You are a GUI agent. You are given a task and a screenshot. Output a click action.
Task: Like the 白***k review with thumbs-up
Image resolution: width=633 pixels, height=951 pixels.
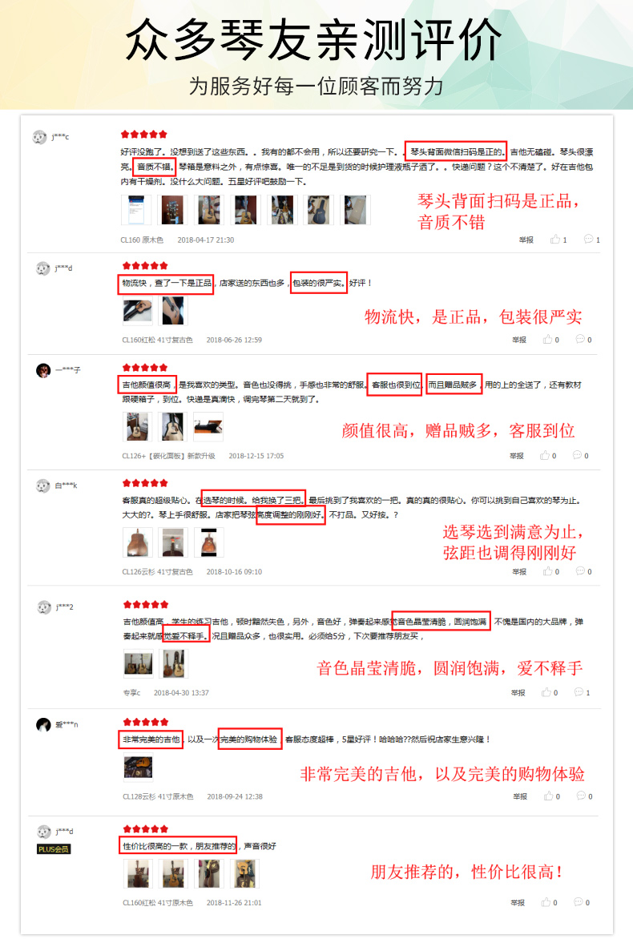tap(547, 571)
